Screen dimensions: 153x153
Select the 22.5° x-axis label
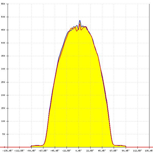click(x=90, y=151)
